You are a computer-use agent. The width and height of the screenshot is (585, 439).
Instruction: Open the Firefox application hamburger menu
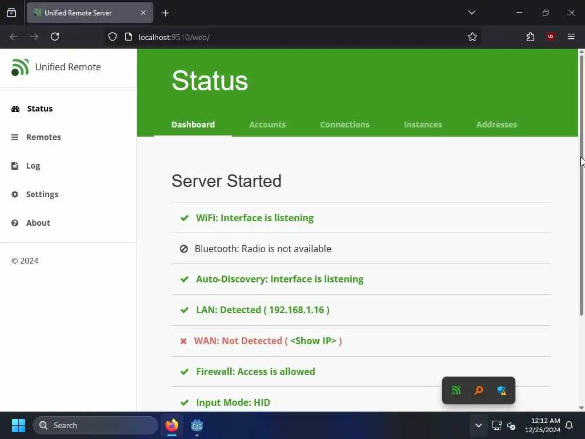click(571, 37)
